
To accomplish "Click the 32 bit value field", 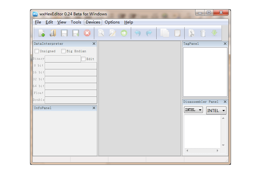I will [71, 79].
